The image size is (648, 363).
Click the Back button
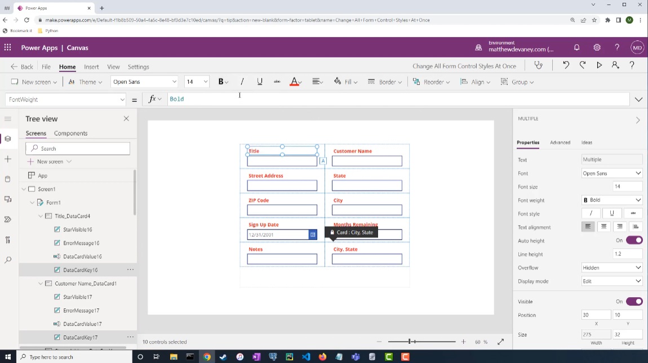(x=22, y=66)
